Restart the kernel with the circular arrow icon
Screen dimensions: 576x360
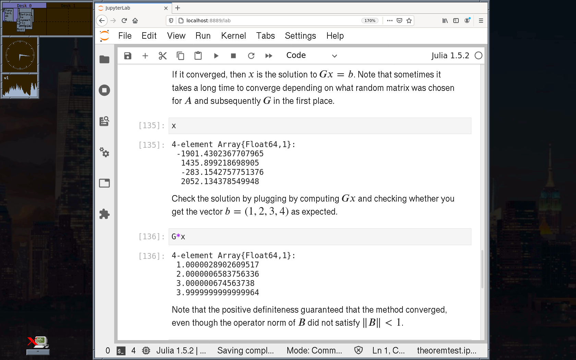[251, 56]
